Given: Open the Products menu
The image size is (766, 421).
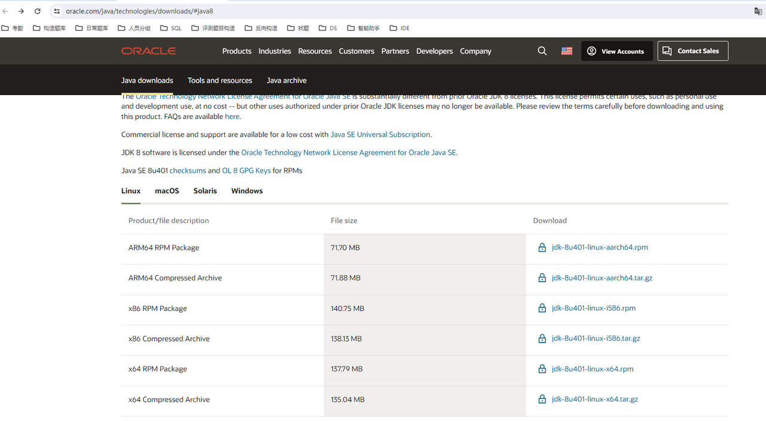Looking at the screenshot, I should point(237,51).
